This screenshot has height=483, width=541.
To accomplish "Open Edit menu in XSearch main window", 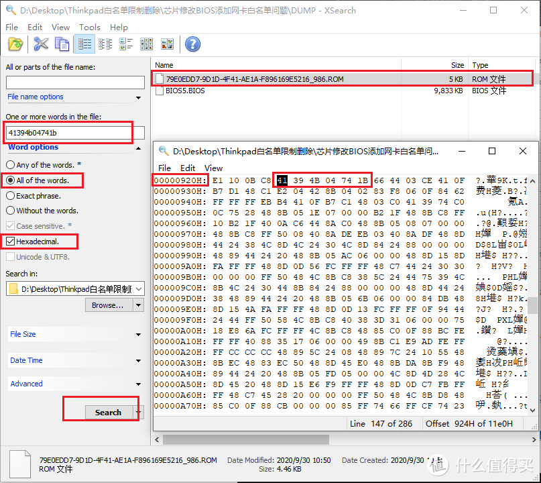I will coord(35,28).
